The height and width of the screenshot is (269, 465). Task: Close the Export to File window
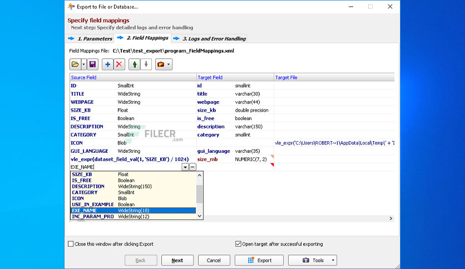pos(390,7)
